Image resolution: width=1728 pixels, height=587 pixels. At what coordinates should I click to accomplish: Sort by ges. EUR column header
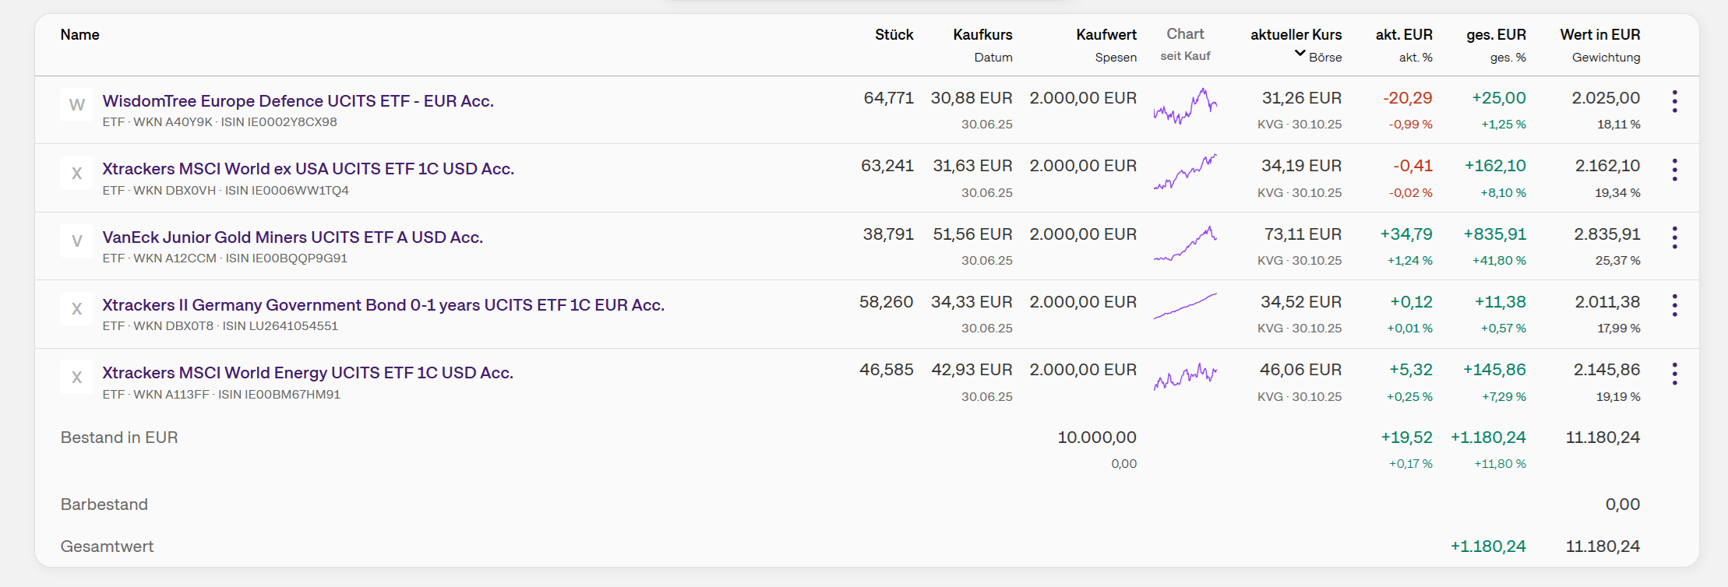tap(1496, 35)
